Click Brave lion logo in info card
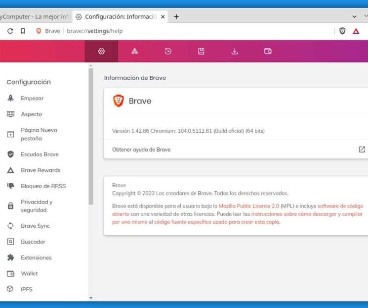The height and width of the screenshot is (308, 368). 119,101
